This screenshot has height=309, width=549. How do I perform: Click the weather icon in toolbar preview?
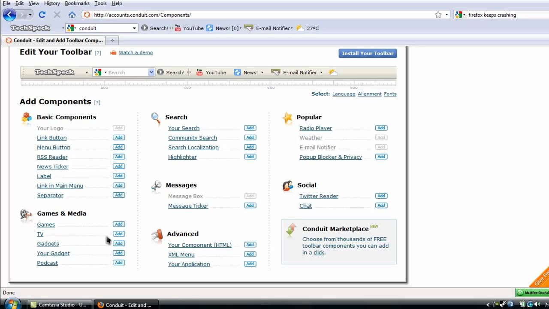(333, 72)
